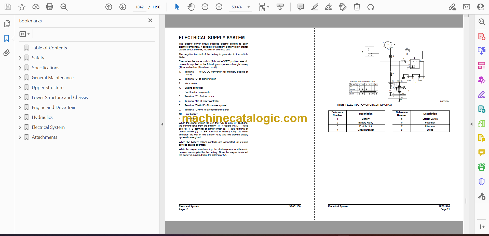
Task: Open the Combine Files yellow tool
Action: (482, 138)
